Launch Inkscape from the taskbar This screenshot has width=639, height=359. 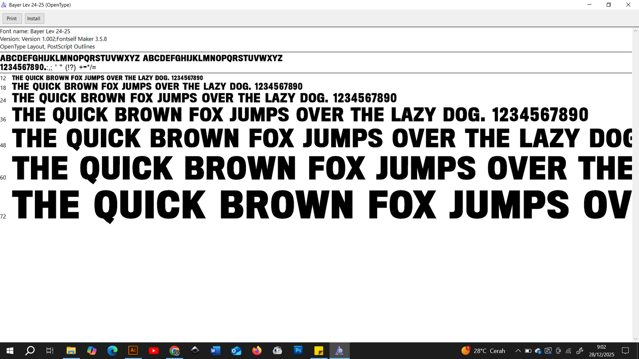click(195, 350)
